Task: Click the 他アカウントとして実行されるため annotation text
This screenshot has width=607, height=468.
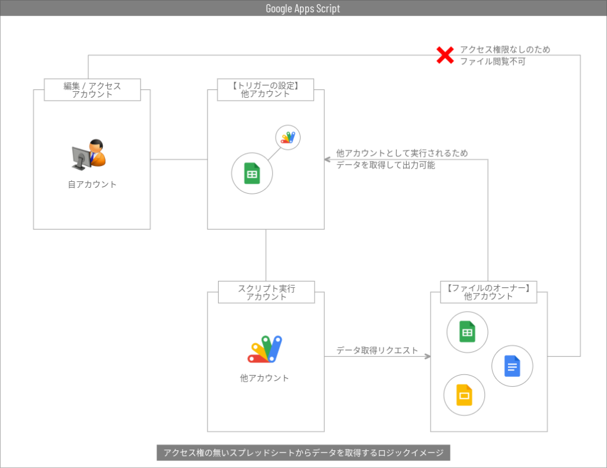Action: pyautogui.click(x=402, y=159)
